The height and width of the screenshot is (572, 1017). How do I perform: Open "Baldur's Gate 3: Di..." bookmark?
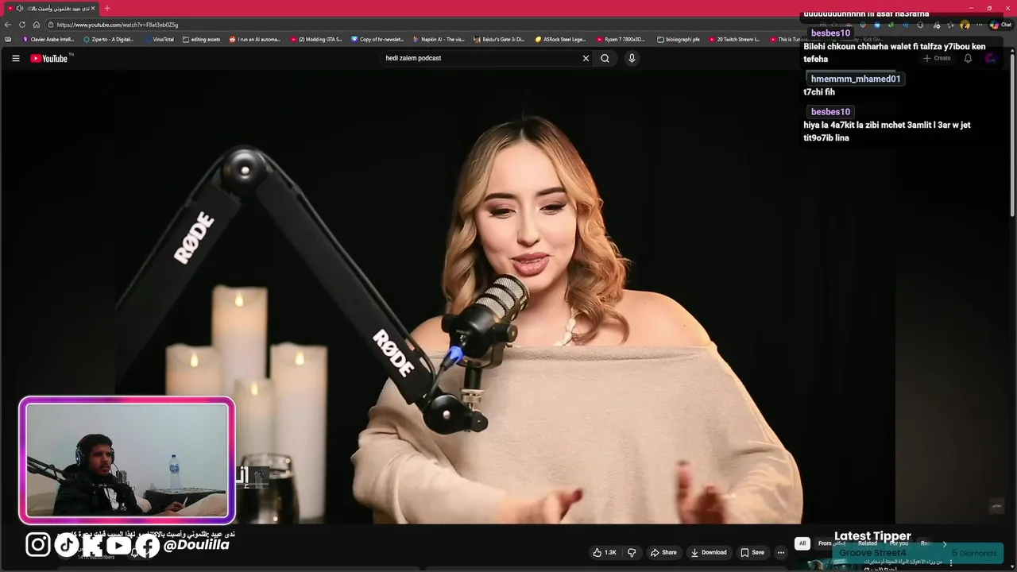coord(499,39)
